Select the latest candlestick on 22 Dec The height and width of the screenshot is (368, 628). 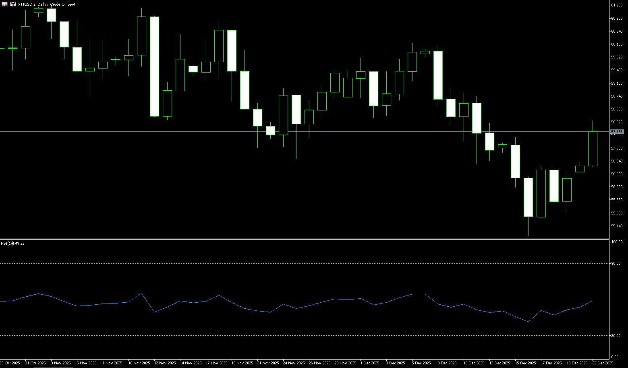[593, 148]
